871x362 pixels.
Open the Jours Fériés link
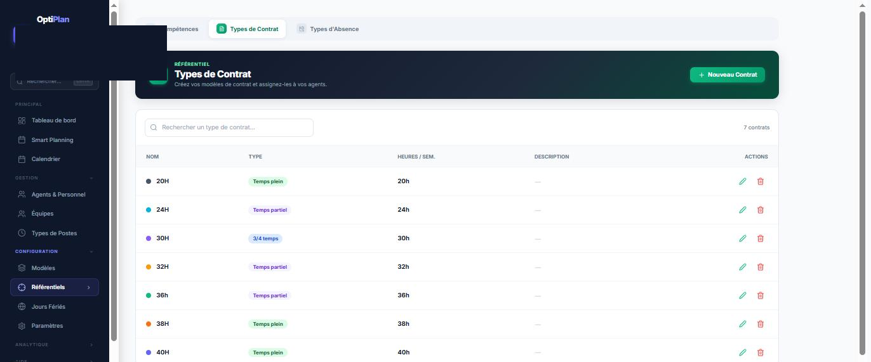pyautogui.click(x=55, y=307)
